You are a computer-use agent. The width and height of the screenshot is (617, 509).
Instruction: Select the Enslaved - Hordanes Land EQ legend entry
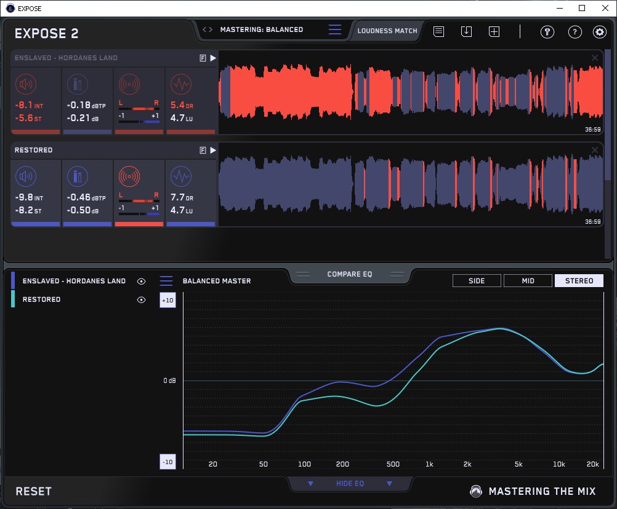[x=74, y=281]
